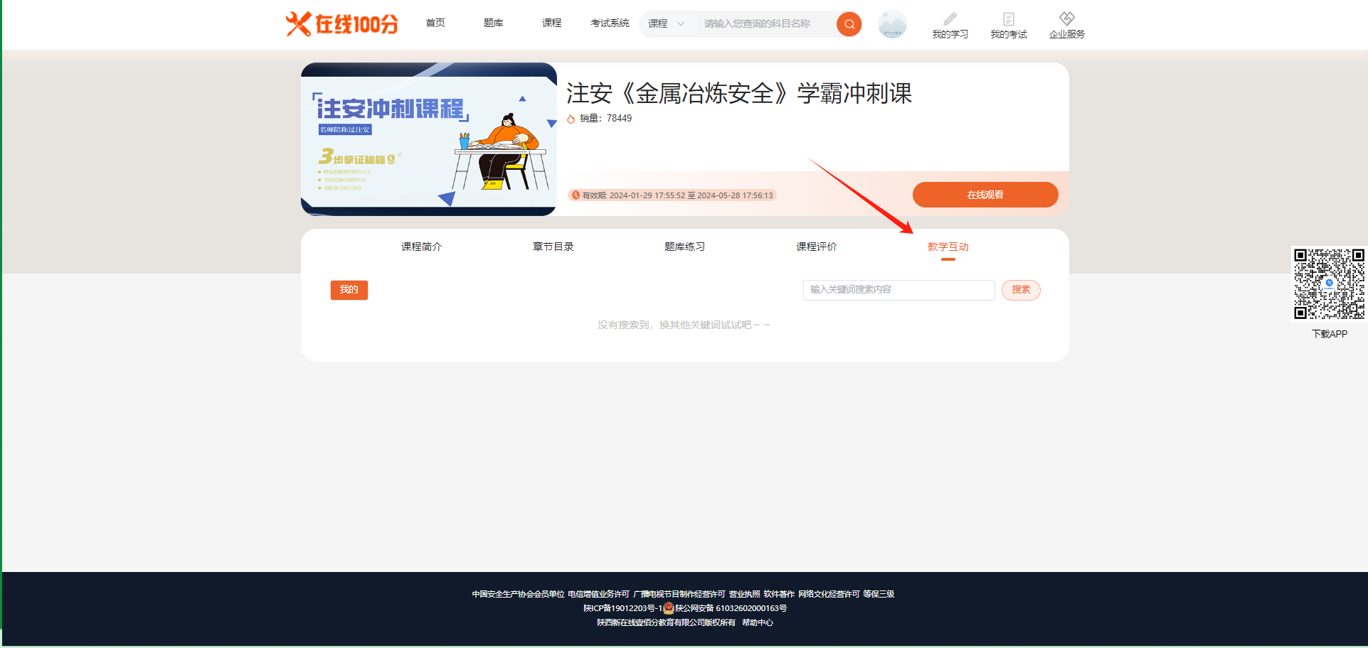Click the 有效期 validity date text

click(677, 195)
